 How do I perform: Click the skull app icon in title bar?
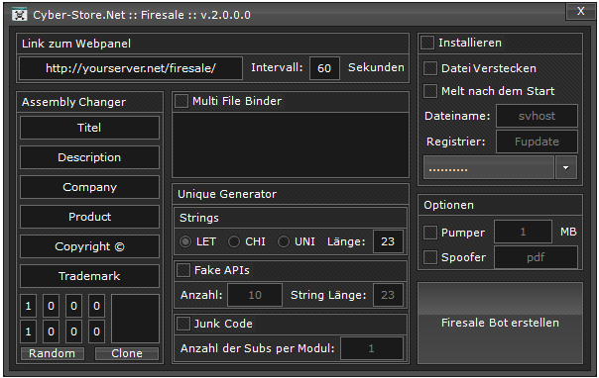pyautogui.click(x=19, y=15)
